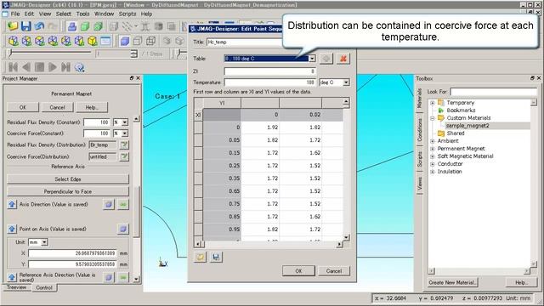
Task: Open the File menu
Action: coord(15,14)
